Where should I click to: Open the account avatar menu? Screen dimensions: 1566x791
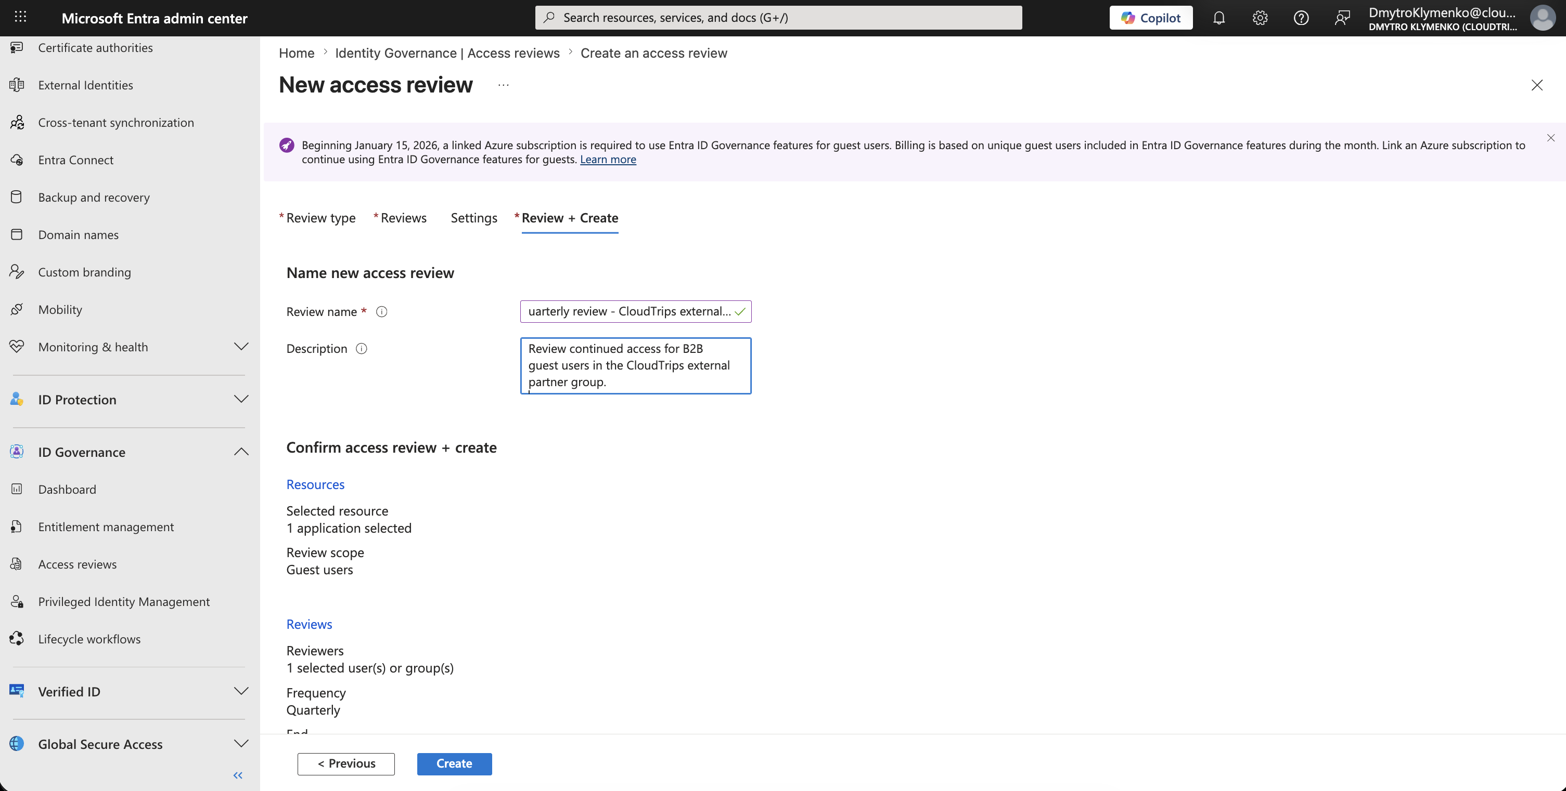[1542, 18]
